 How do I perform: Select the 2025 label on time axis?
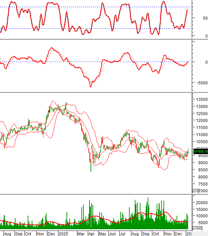tap(63, 234)
